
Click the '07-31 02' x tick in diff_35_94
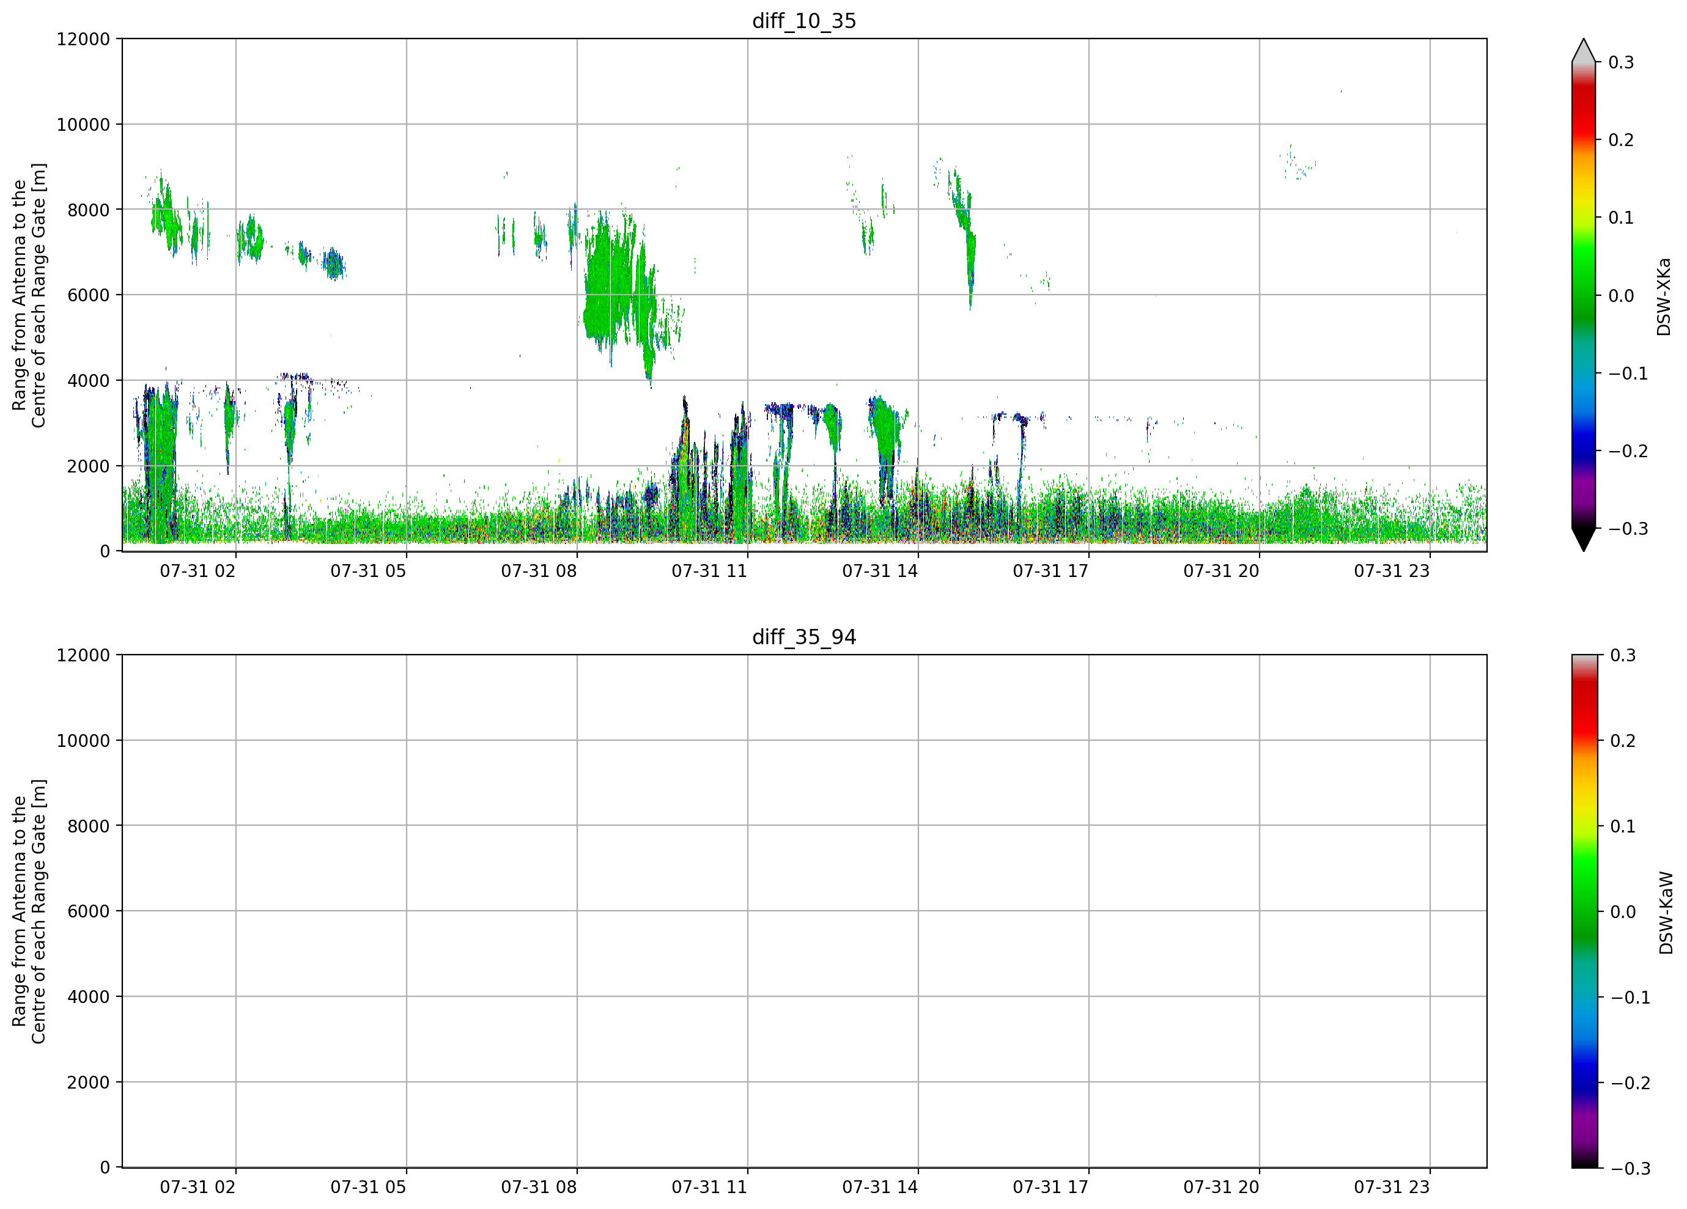coord(198,1188)
